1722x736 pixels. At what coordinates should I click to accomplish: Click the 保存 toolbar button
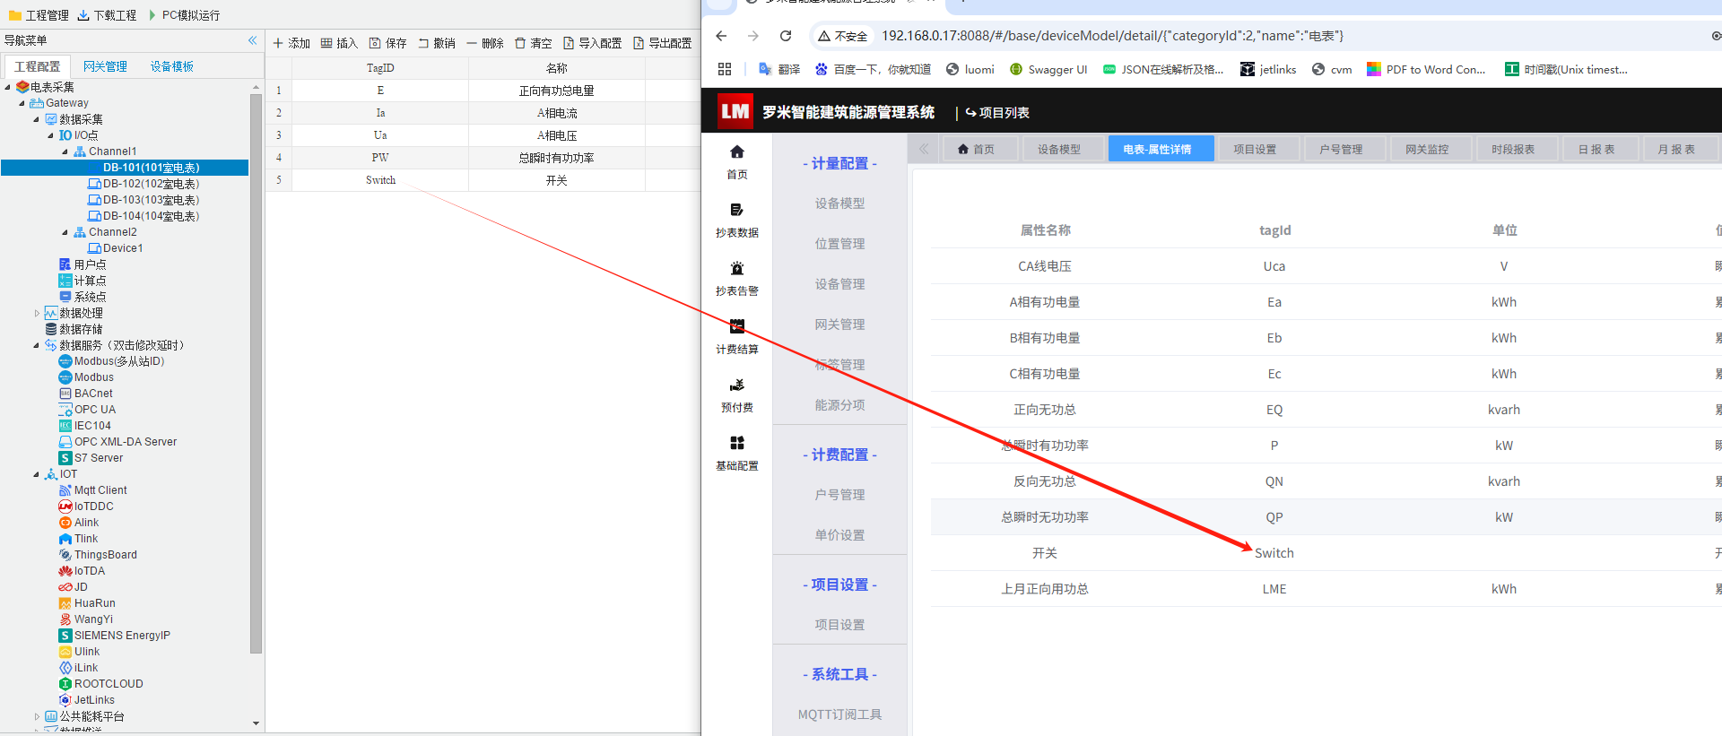pyautogui.click(x=387, y=43)
